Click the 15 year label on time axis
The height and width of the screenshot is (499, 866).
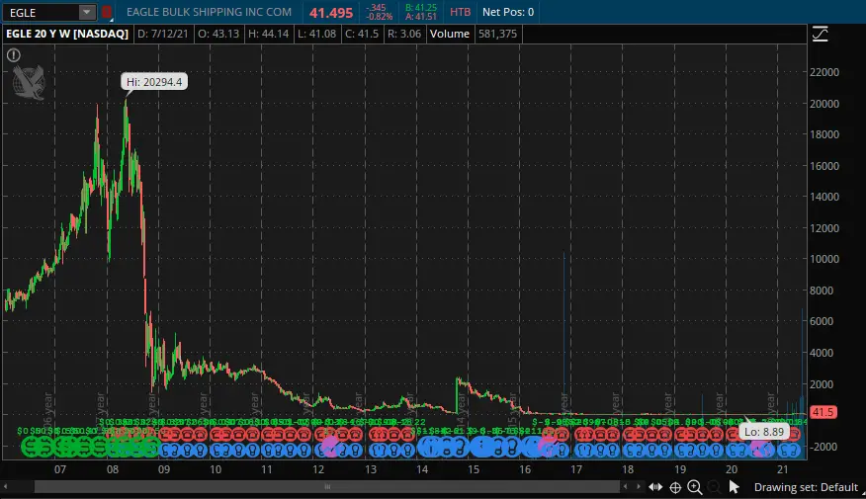[474, 469]
